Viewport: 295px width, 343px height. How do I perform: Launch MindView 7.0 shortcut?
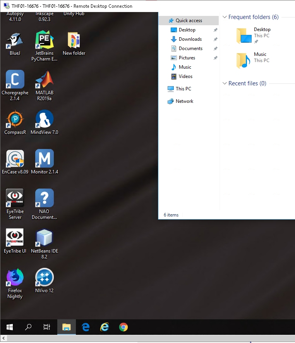[x=44, y=123]
